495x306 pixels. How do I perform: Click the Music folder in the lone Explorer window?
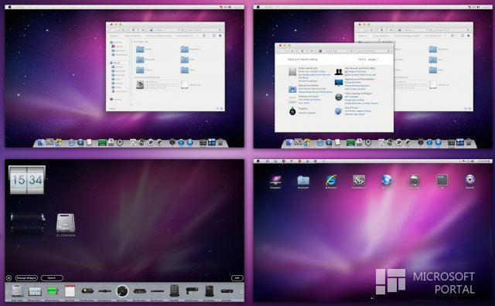pyautogui.click(x=185, y=59)
